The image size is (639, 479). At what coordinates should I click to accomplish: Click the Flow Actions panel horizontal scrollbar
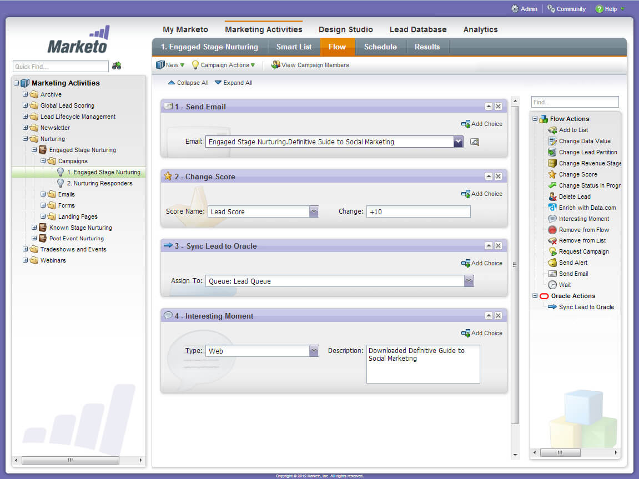560,452
